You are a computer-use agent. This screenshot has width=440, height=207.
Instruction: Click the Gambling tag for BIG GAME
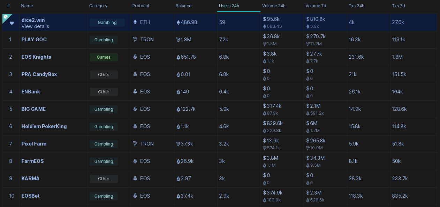pyautogui.click(x=104, y=109)
